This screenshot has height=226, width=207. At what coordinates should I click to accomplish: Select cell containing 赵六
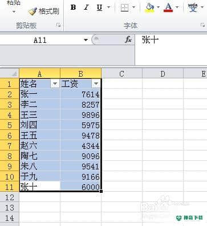pyautogui.click(x=39, y=146)
